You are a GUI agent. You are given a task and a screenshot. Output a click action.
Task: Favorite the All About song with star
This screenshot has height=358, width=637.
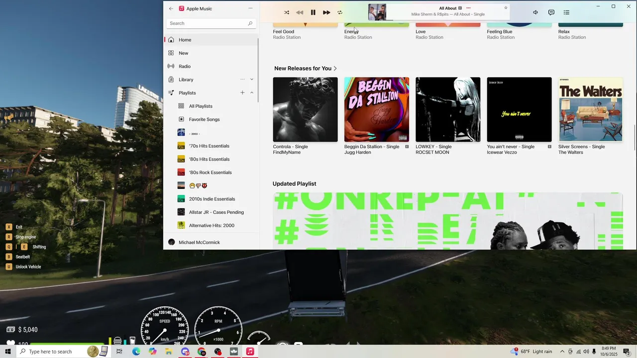[506, 8]
